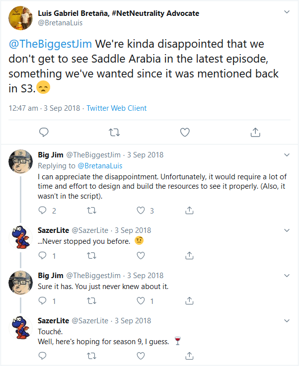Retweet SazerLite's 'Never stopped you before' reply

[91, 256]
